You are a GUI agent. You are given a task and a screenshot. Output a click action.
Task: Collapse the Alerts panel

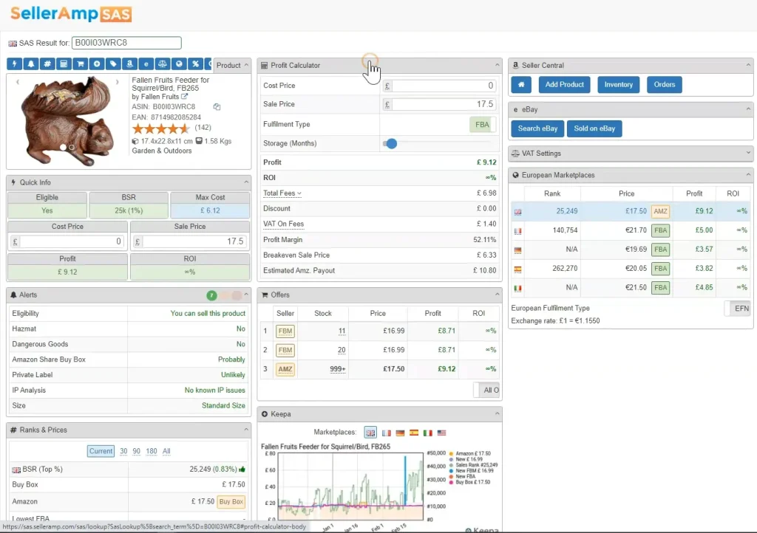[246, 295]
